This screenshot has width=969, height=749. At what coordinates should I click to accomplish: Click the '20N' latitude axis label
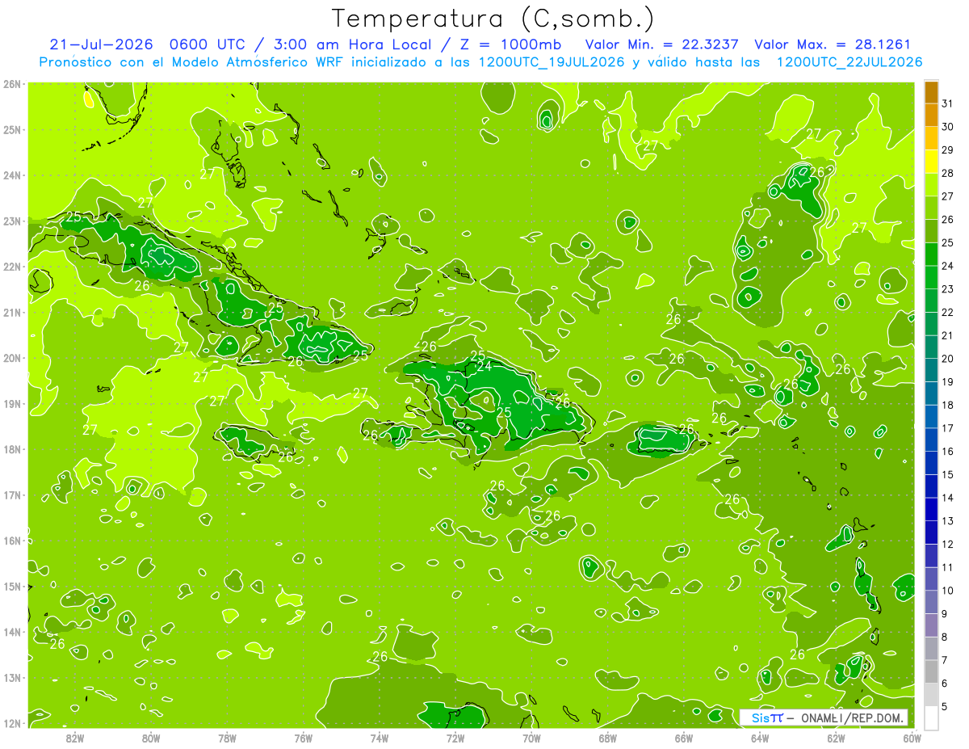(12, 358)
